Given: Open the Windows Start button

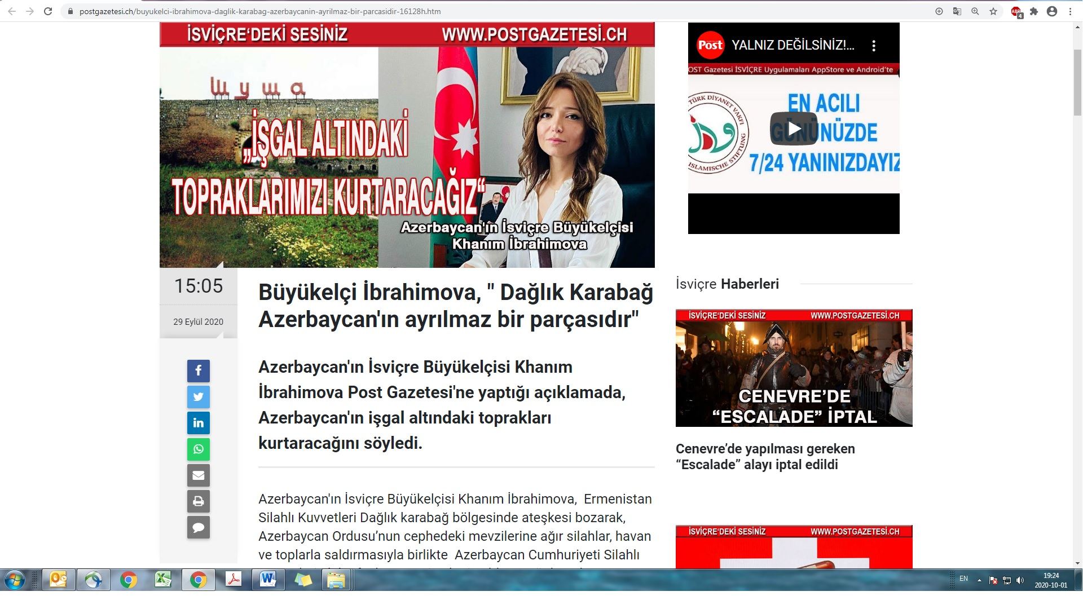Looking at the screenshot, I should pyautogui.click(x=15, y=580).
